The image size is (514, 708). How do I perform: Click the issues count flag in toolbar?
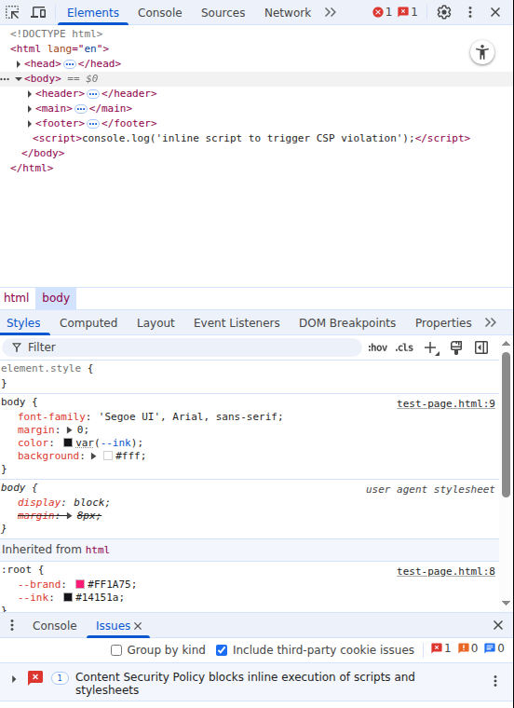tap(408, 12)
